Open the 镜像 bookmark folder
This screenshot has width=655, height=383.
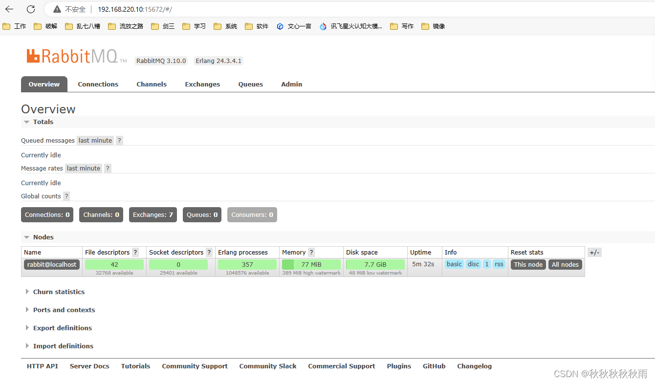click(433, 26)
